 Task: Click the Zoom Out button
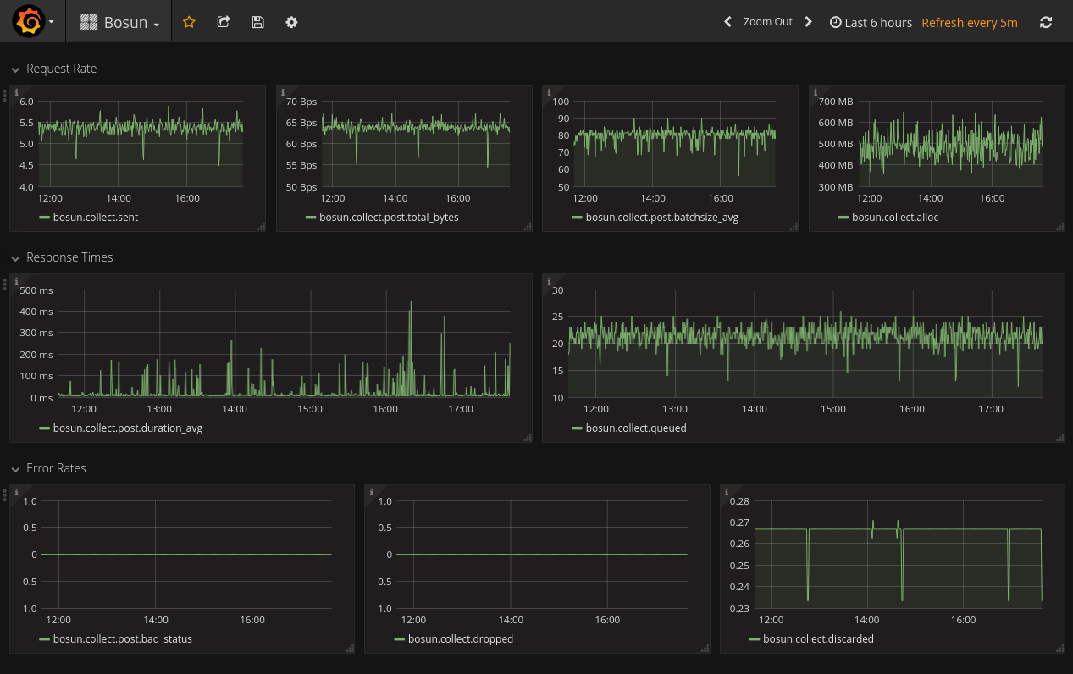(x=767, y=22)
